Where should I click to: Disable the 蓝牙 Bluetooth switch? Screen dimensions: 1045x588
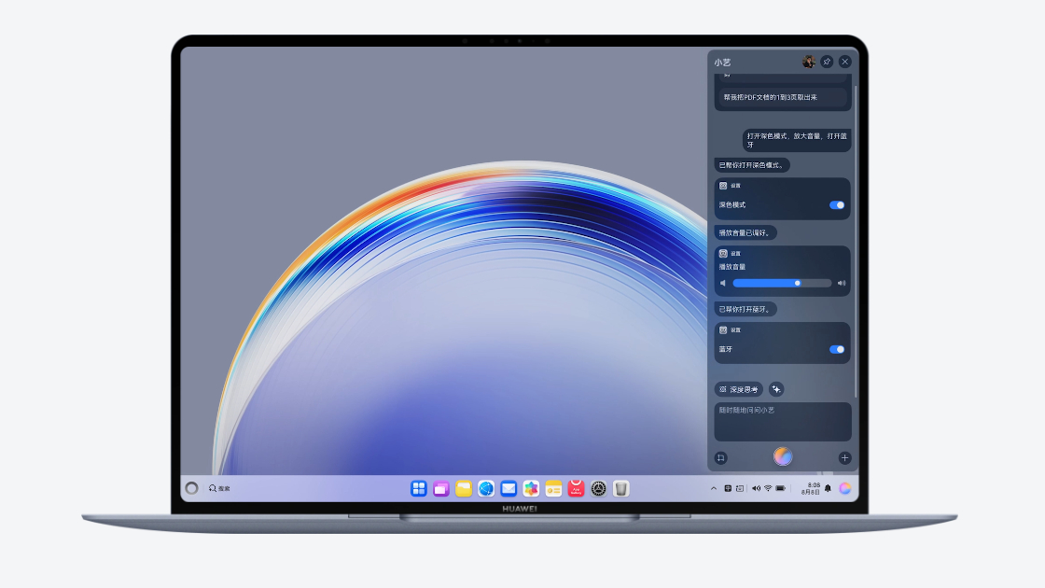pos(837,349)
